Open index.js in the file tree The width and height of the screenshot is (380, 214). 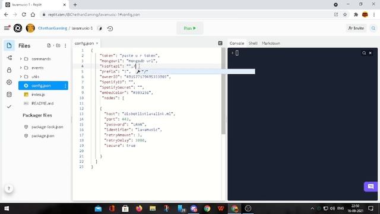point(38,95)
